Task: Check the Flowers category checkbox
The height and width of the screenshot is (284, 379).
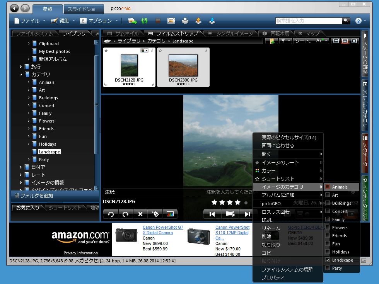Action: (x=328, y=228)
